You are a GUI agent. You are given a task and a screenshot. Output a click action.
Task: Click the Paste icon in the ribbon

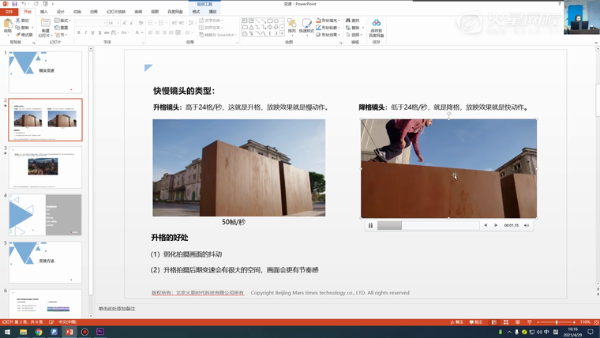pyautogui.click(x=7, y=25)
